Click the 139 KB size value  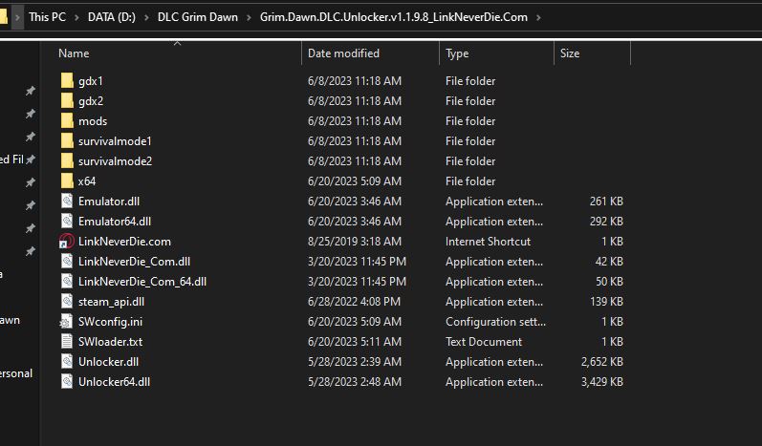(606, 302)
